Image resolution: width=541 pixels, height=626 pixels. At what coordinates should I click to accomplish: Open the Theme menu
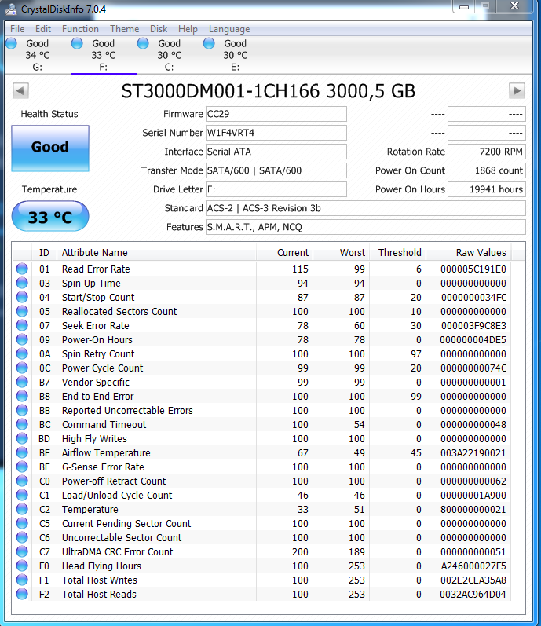tap(124, 29)
